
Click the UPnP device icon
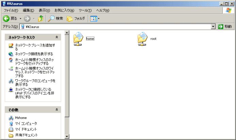coord(11,90)
